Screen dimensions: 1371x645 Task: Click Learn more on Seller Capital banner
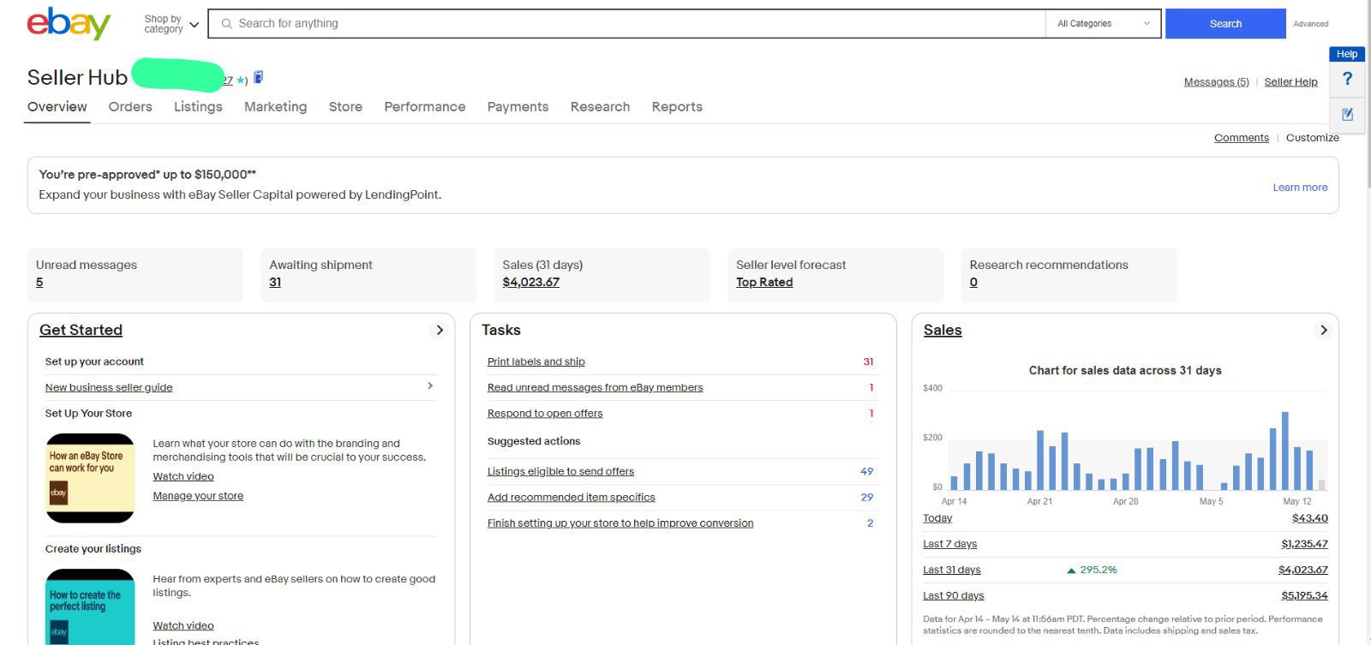click(x=1300, y=188)
